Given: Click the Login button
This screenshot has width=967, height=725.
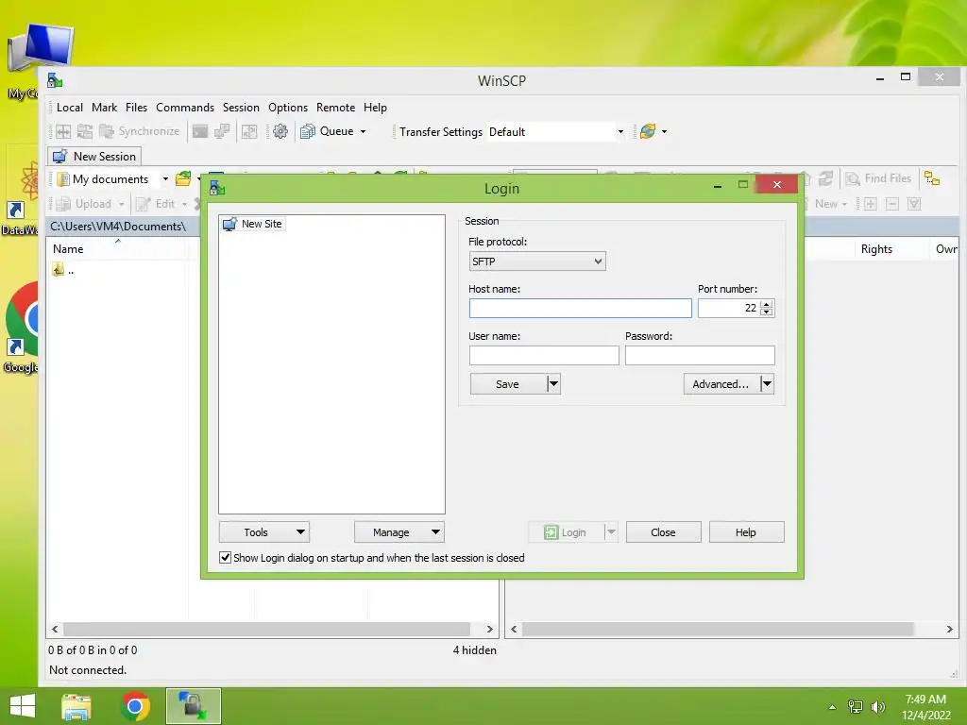Looking at the screenshot, I should coord(567,532).
